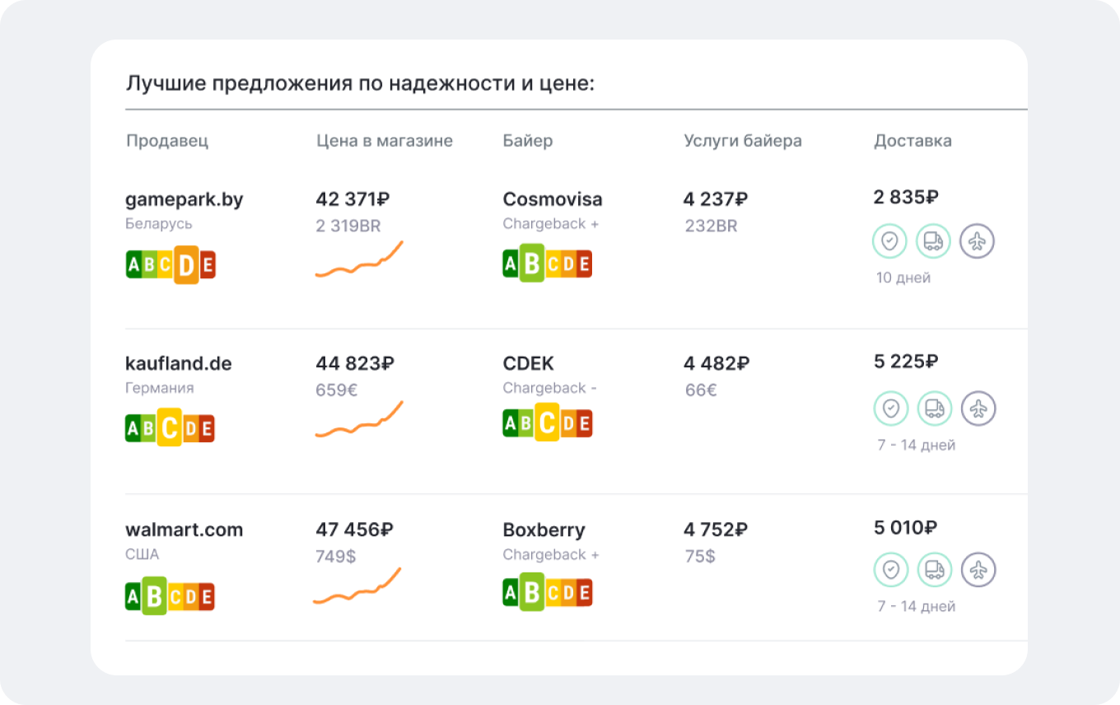
Task: Click the Германия country label
Action: pos(160,388)
